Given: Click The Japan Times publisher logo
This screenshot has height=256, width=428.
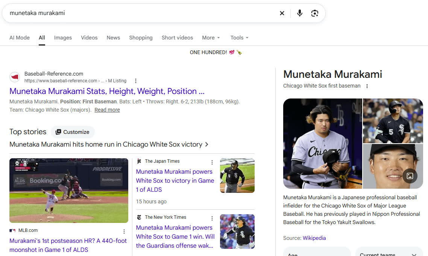Looking at the screenshot, I should pyautogui.click(x=139, y=161).
